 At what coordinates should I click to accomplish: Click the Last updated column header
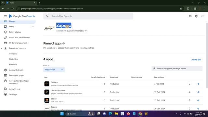[159, 77]
